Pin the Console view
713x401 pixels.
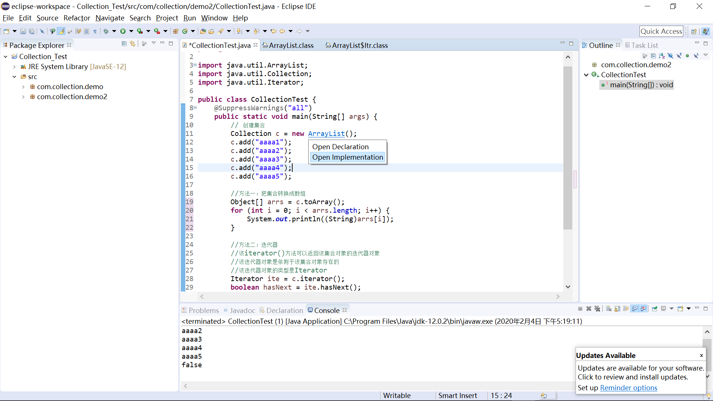coord(654,309)
